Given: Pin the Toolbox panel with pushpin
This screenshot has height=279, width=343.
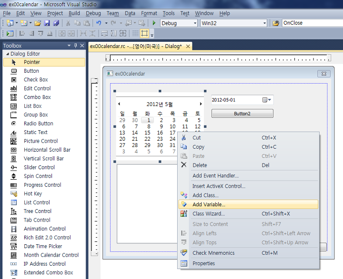Looking at the screenshot, I should (76, 46).
